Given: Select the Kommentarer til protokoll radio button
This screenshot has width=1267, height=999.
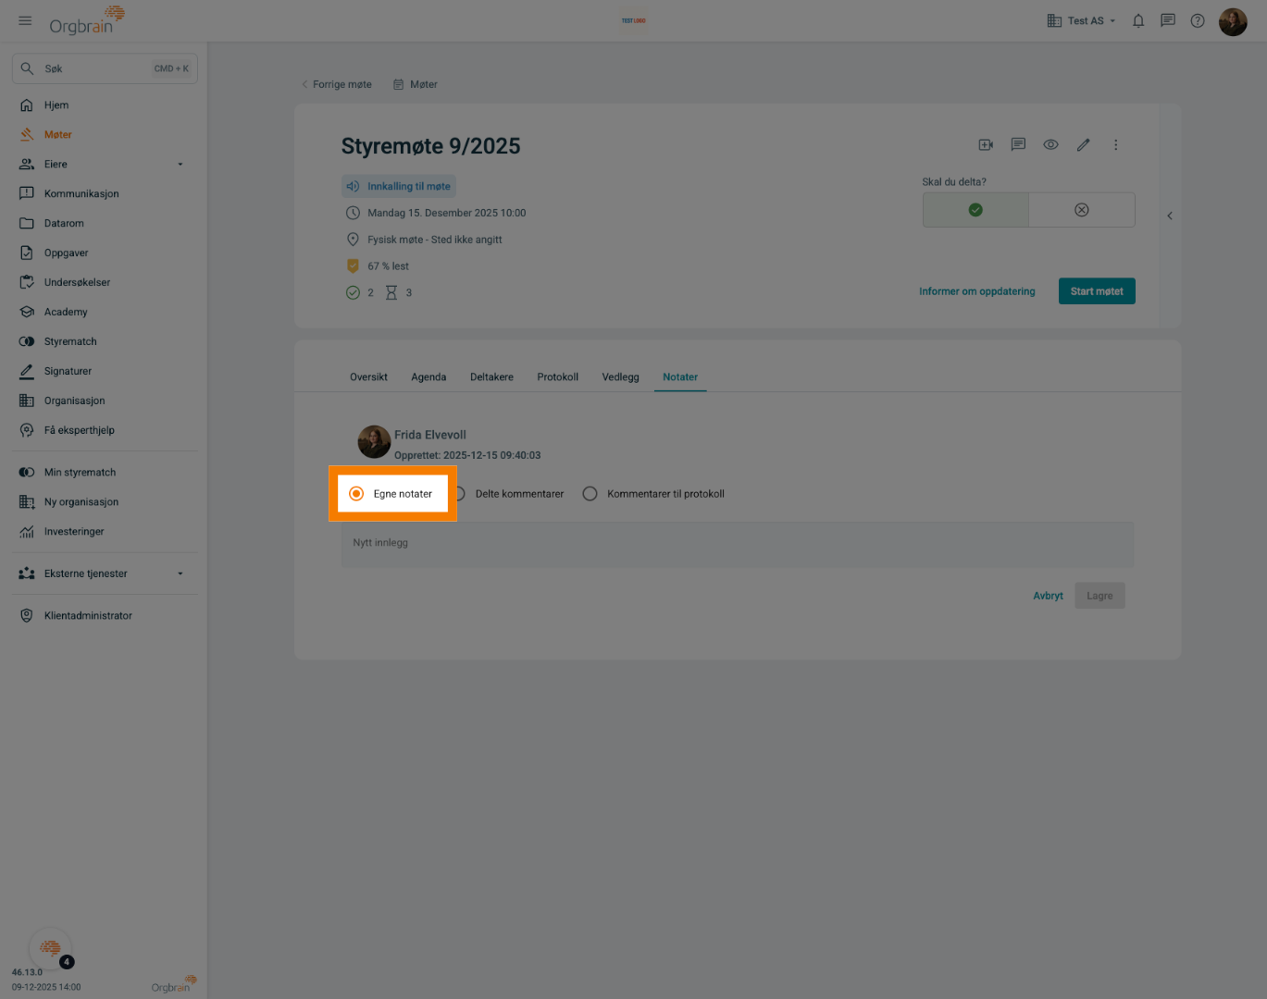Looking at the screenshot, I should click(x=590, y=494).
